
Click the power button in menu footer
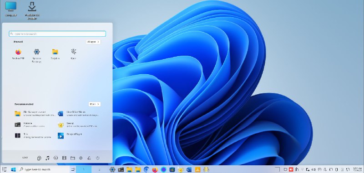(x=98, y=158)
